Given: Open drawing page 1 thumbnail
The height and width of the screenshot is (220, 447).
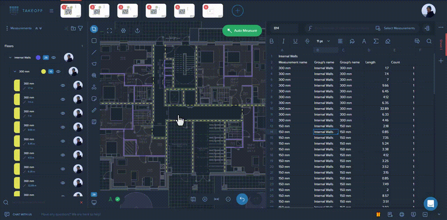Looking at the screenshot, I should [x=71, y=11].
